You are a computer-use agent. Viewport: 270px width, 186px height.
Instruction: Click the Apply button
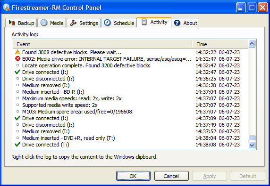pos(210,176)
